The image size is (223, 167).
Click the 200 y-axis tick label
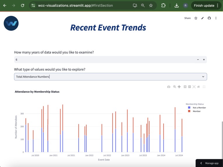pos(22,126)
